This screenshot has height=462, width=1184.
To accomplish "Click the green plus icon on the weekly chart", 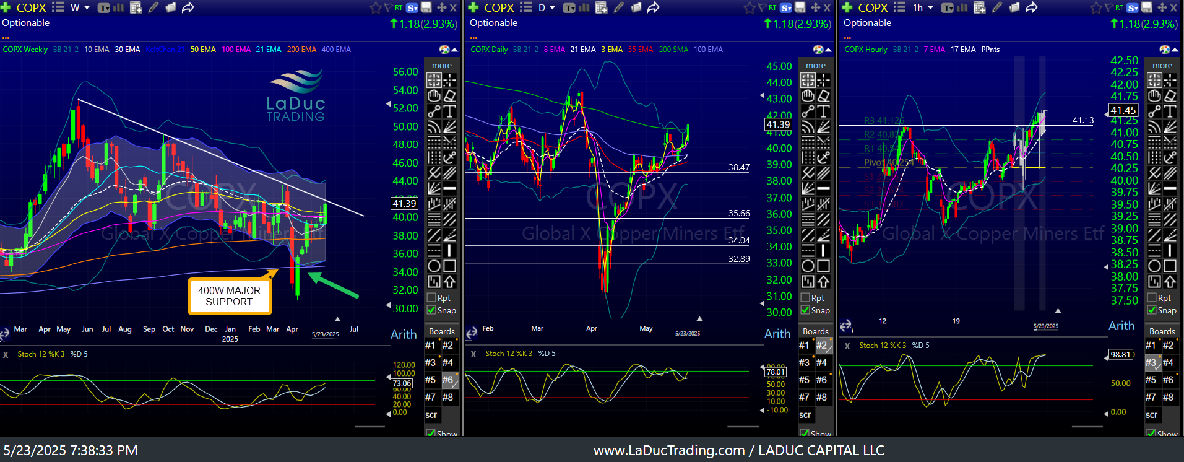I will point(6,7).
